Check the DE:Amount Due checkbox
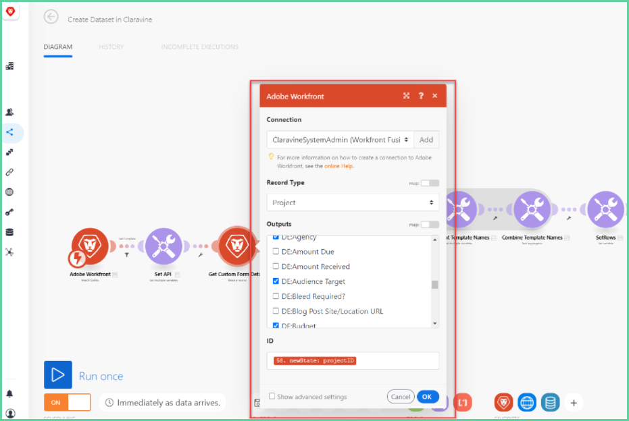Screen dimensions: 629x421 click(276, 251)
